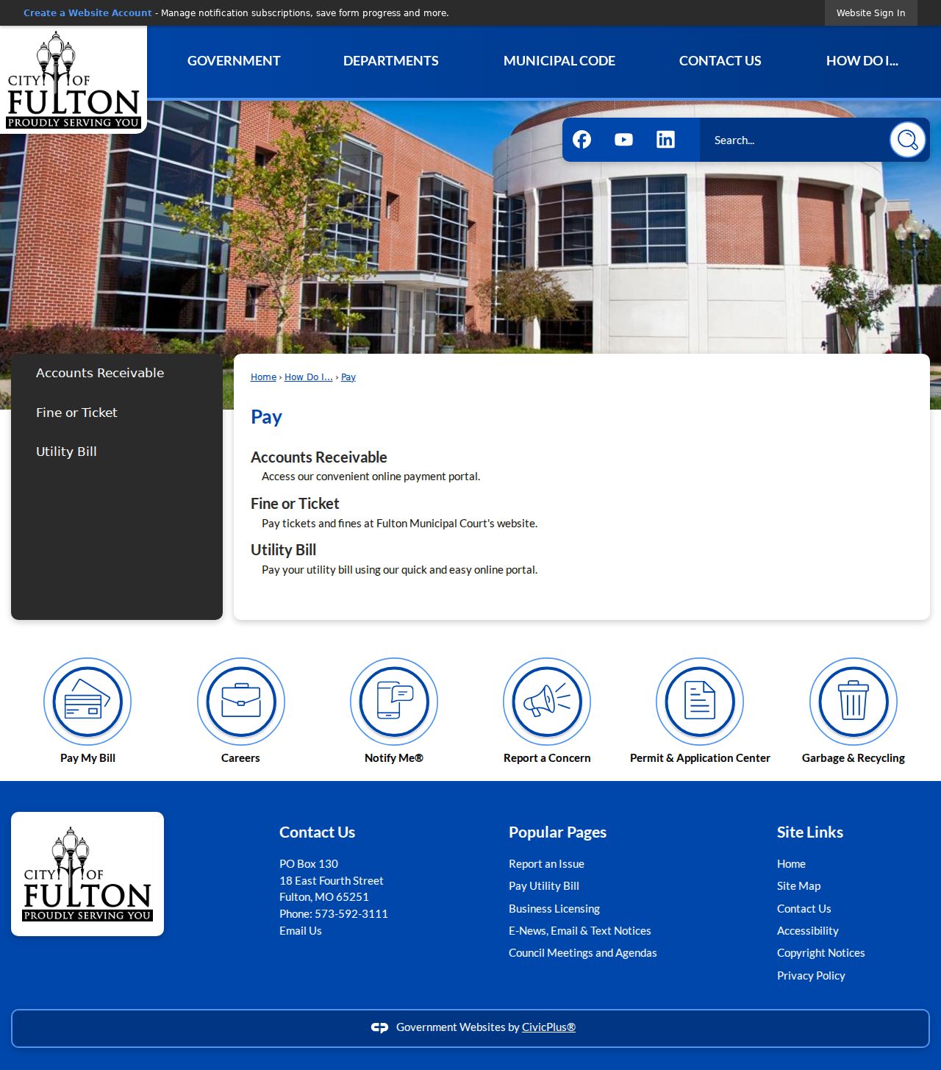Open the Facebook social icon
This screenshot has height=1070, width=941.
(x=582, y=140)
